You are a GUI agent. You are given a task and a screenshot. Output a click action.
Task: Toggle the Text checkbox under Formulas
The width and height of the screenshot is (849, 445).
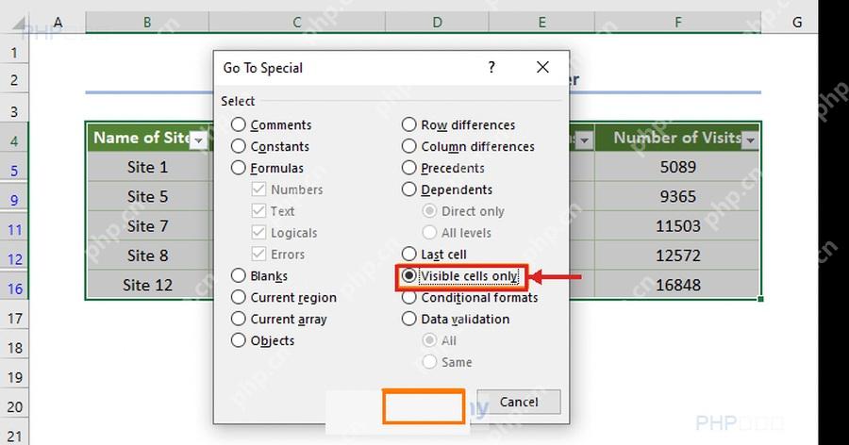point(274,212)
